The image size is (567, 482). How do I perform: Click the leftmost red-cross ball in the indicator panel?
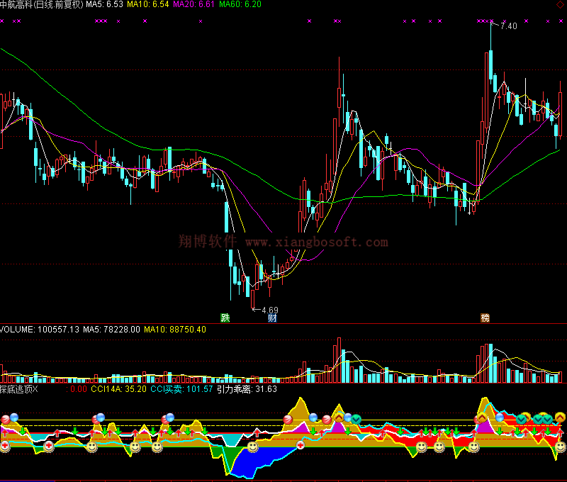pos(5,446)
